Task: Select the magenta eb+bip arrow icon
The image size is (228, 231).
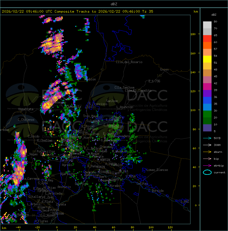Action: (207, 165)
